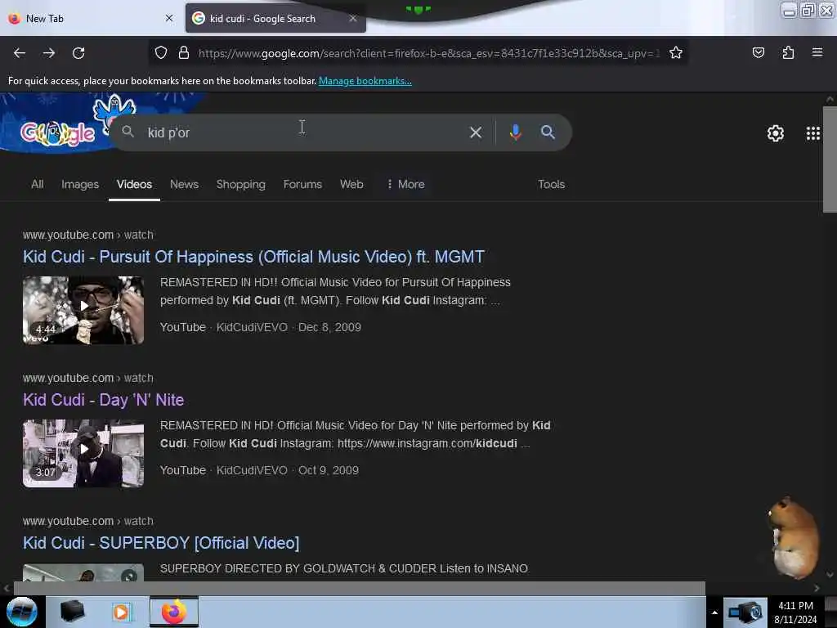Switch to Web results
This screenshot has height=628, width=837.
[351, 184]
